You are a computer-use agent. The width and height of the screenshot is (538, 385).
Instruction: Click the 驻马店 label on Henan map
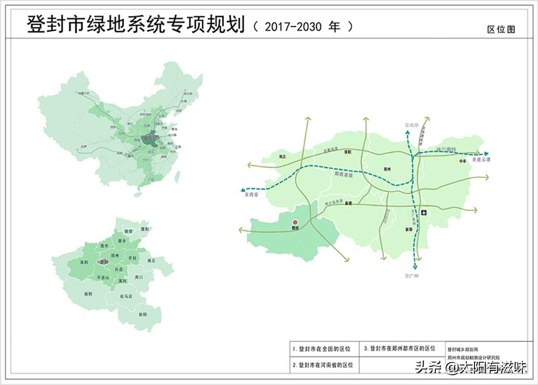click(126, 296)
